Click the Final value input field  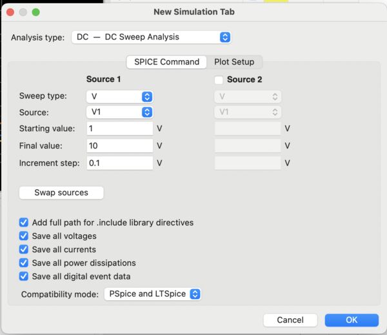(120, 146)
